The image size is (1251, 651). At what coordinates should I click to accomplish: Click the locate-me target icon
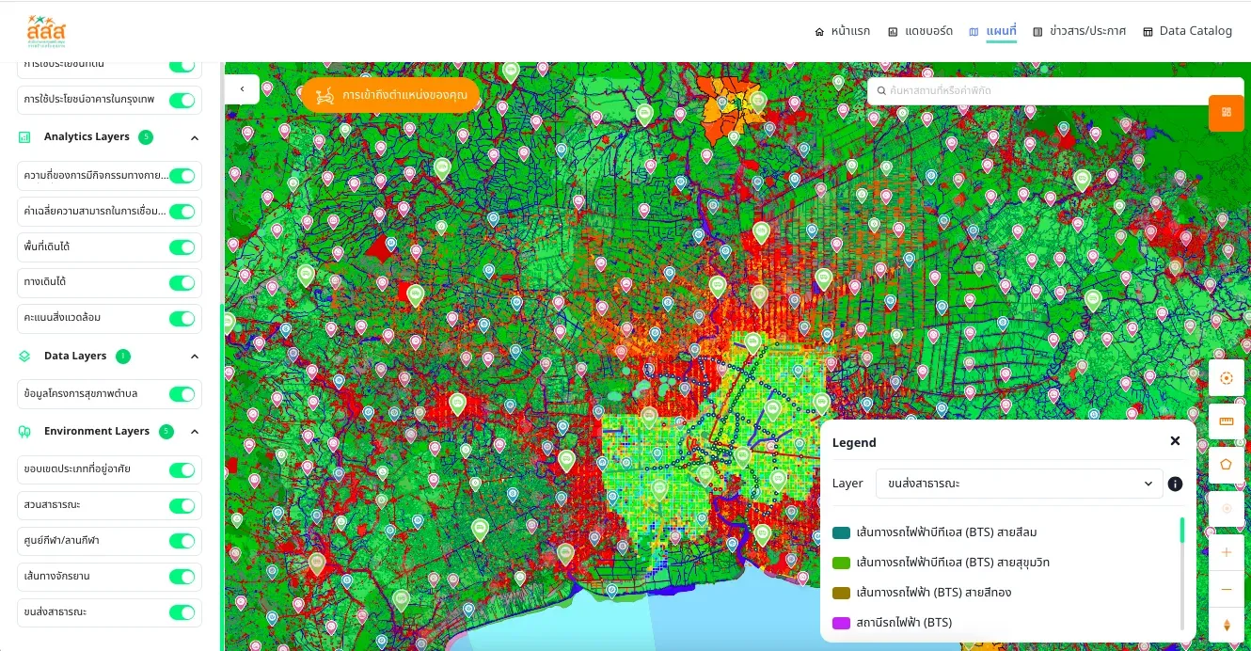(x=1227, y=378)
